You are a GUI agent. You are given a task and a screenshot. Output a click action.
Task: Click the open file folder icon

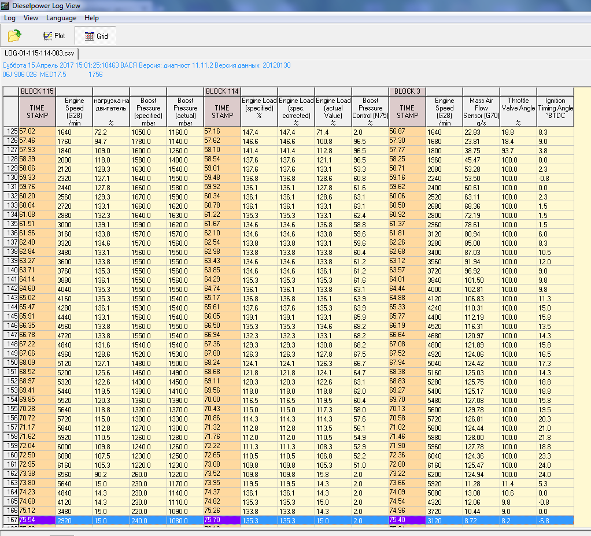click(x=14, y=36)
